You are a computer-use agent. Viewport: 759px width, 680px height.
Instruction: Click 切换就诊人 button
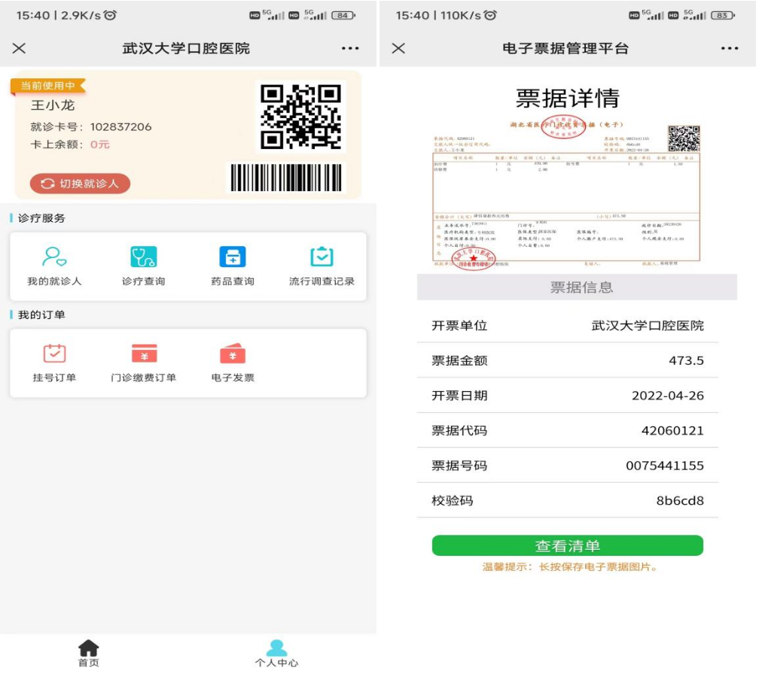[x=80, y=184]
